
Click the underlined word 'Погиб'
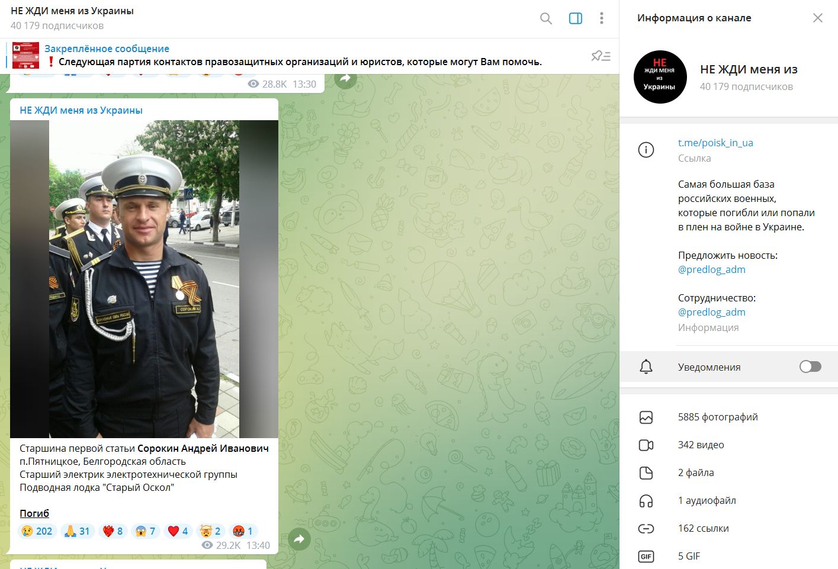pos(34,513)
